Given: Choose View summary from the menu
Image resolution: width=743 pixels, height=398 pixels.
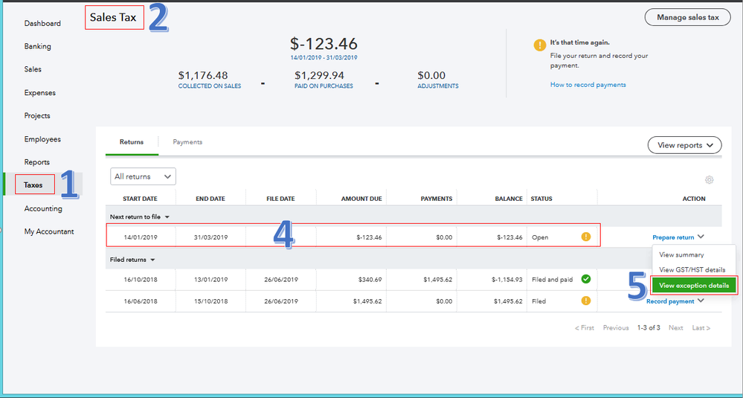Looking at the screenshot, I should 681,254.
